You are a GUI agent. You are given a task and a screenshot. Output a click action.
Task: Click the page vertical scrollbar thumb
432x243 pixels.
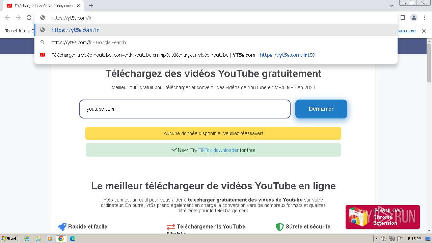tap(429, 63)
